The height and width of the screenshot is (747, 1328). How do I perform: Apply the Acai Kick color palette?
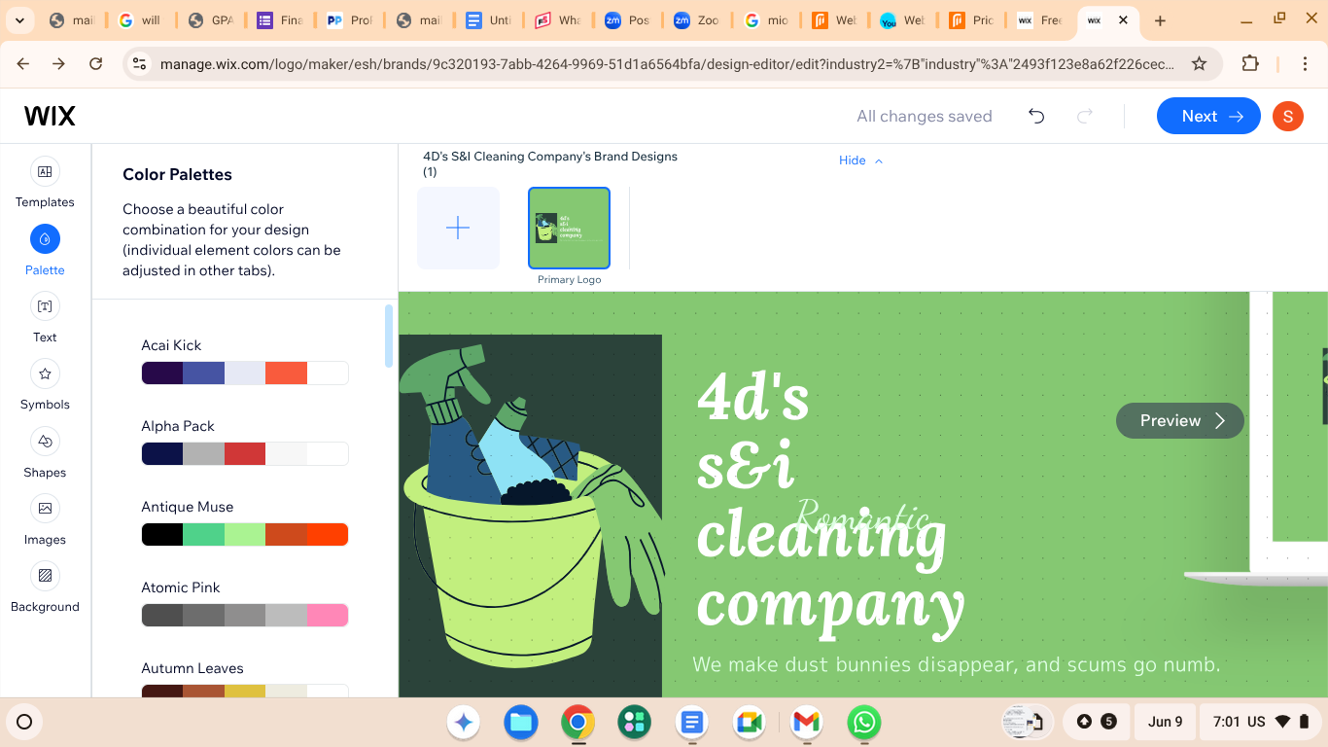pos(245,373)
